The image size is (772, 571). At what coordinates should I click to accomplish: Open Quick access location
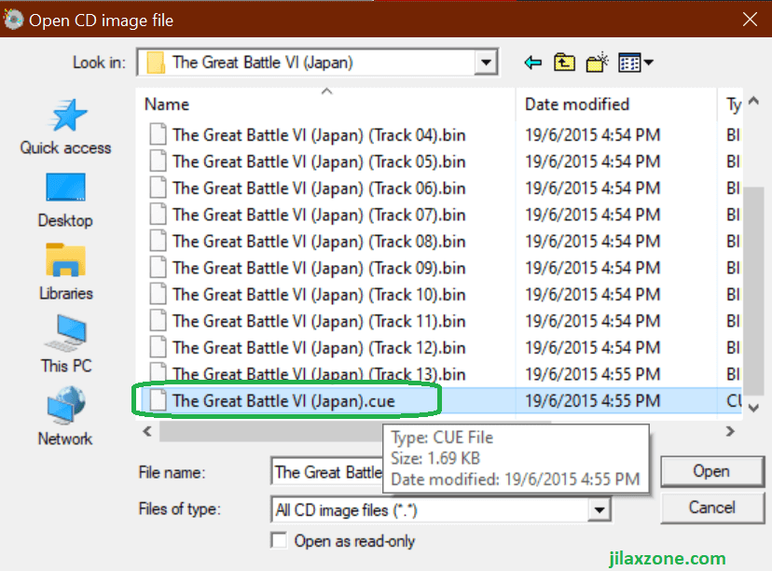tap(66, 127)
